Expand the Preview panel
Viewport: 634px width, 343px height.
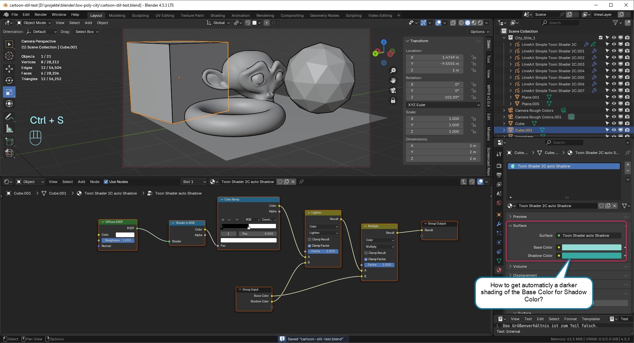519,217
